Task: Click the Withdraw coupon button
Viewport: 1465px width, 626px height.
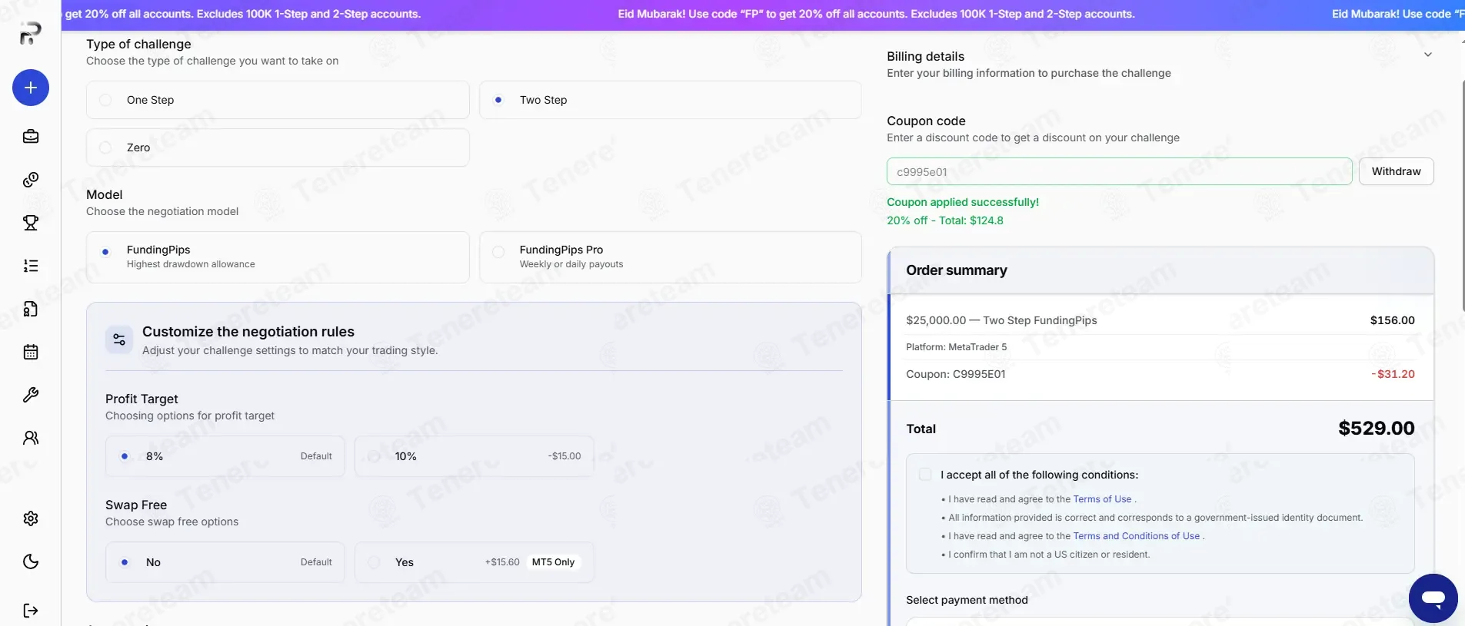Action: pos(1396,171)
